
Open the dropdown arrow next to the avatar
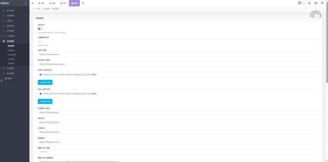[303, 3]
